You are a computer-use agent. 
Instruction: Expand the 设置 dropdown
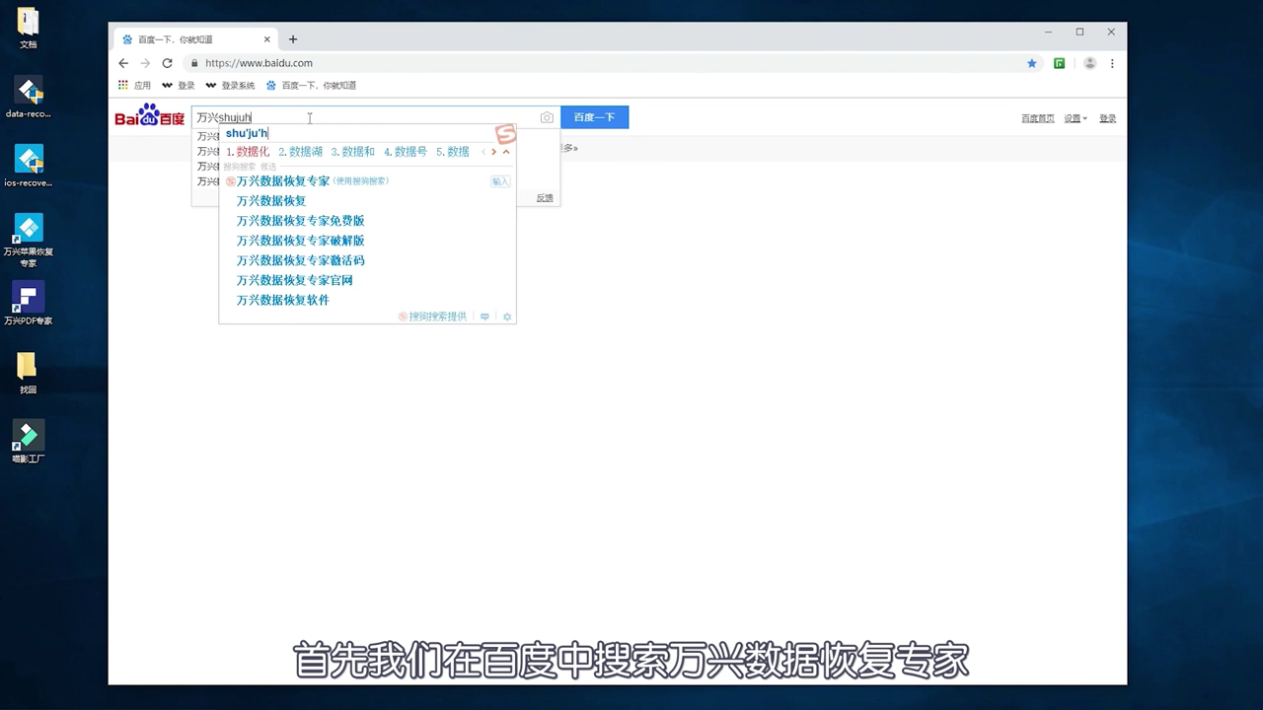point(1075,118)
